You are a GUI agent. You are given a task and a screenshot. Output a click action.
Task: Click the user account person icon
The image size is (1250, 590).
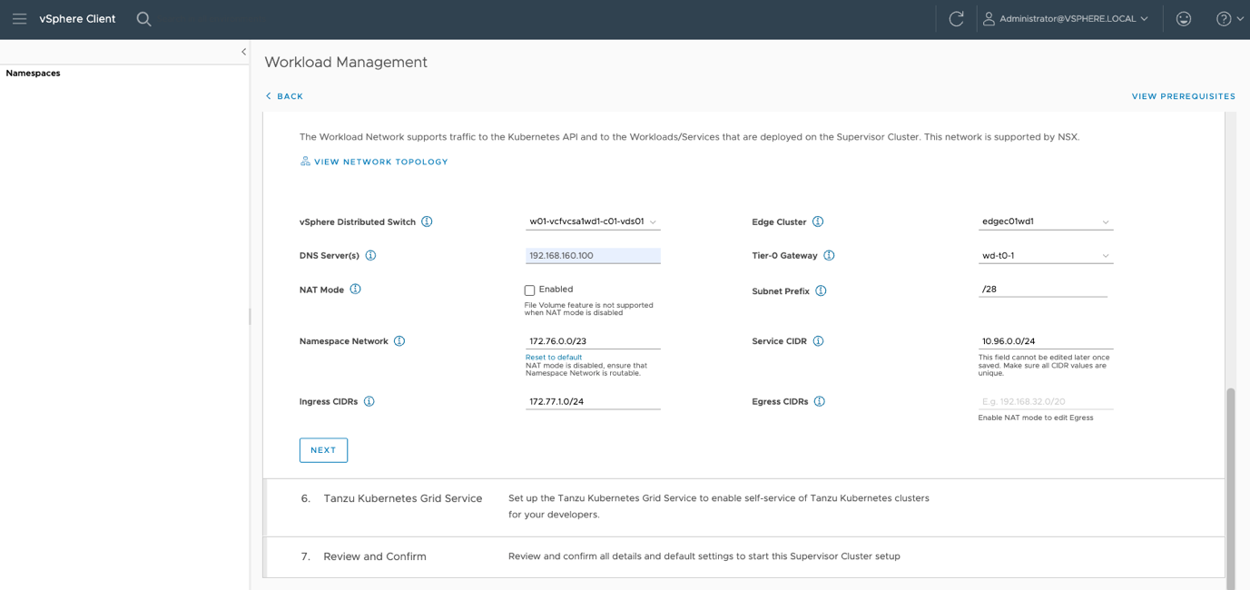tap(989, 18)
